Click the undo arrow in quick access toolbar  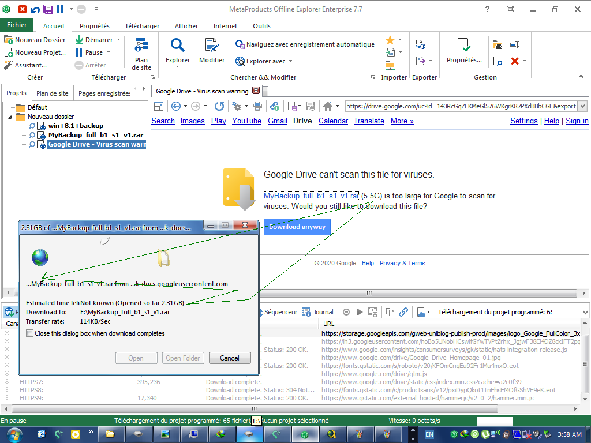point(35,9)
